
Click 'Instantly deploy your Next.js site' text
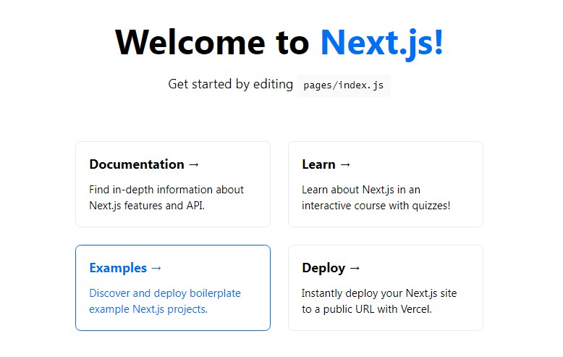[x=379, y=293]
